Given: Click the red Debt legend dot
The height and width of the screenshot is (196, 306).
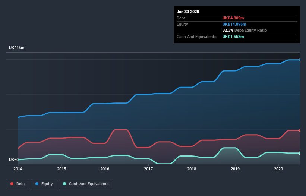Looking at the screenshot, I should pyautogui.click(x=12, y=184).
